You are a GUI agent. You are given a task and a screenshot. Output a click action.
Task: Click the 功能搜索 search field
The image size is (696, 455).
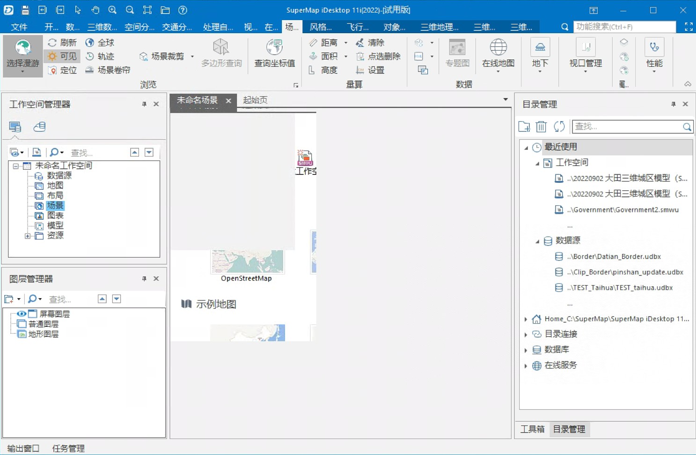click(624, 27)
